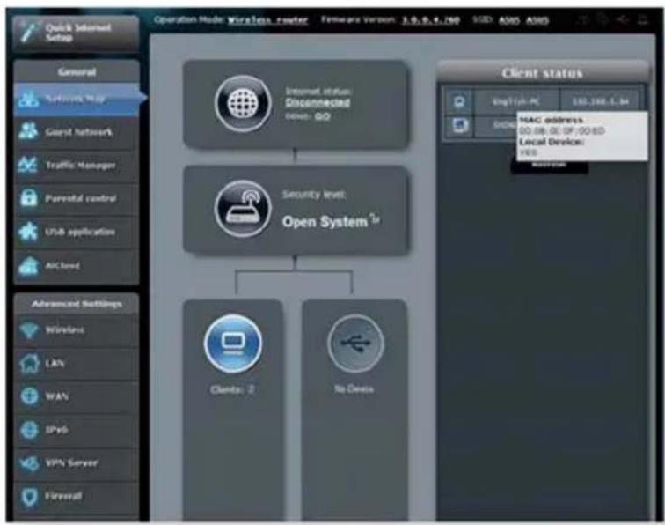Click the English-PC client IP address

pos(601,102)
